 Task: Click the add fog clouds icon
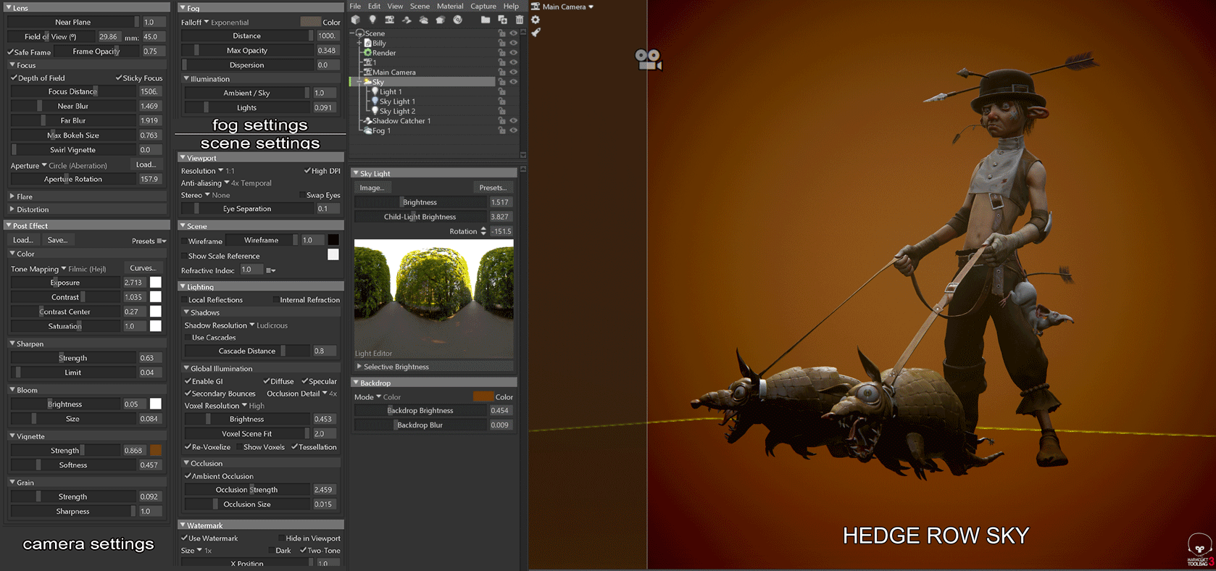tap(423, 20)
